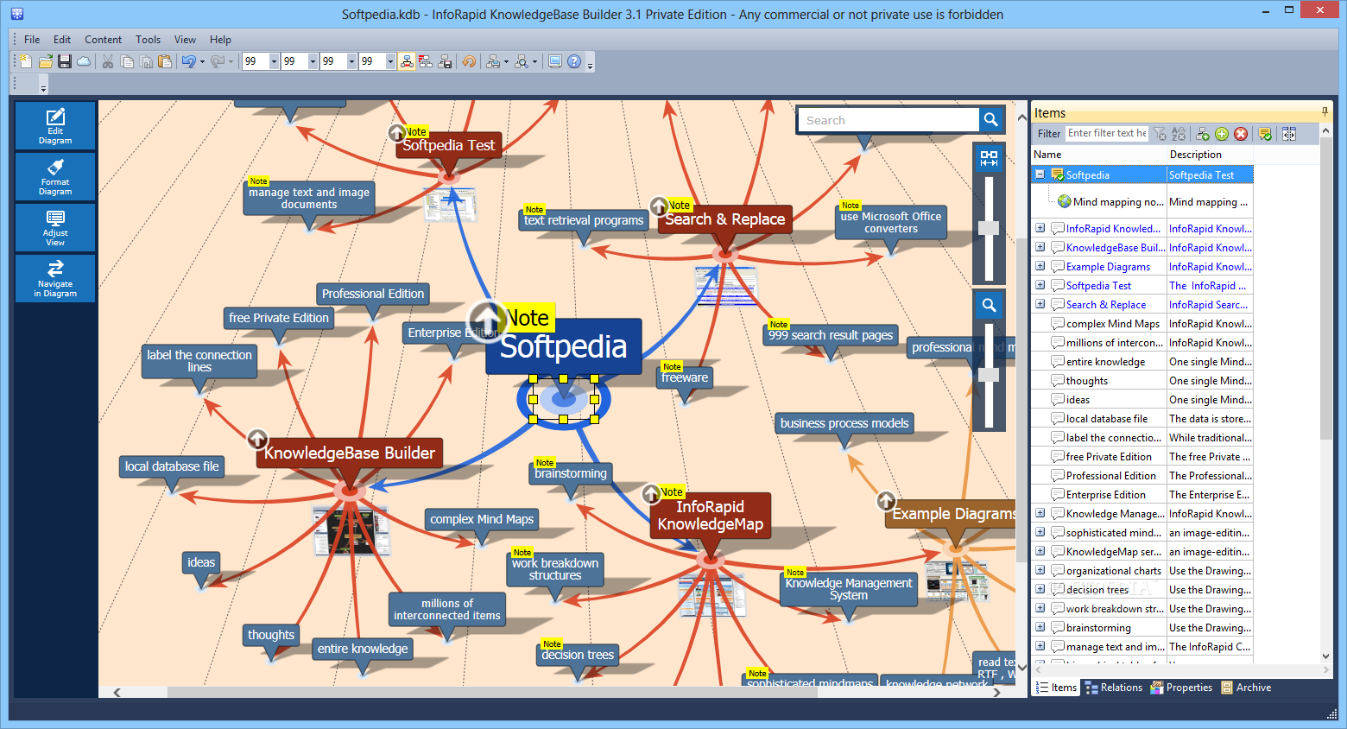Click the Open file folder icon
This screenshot has width=1347, height=729.
point(45,61)
